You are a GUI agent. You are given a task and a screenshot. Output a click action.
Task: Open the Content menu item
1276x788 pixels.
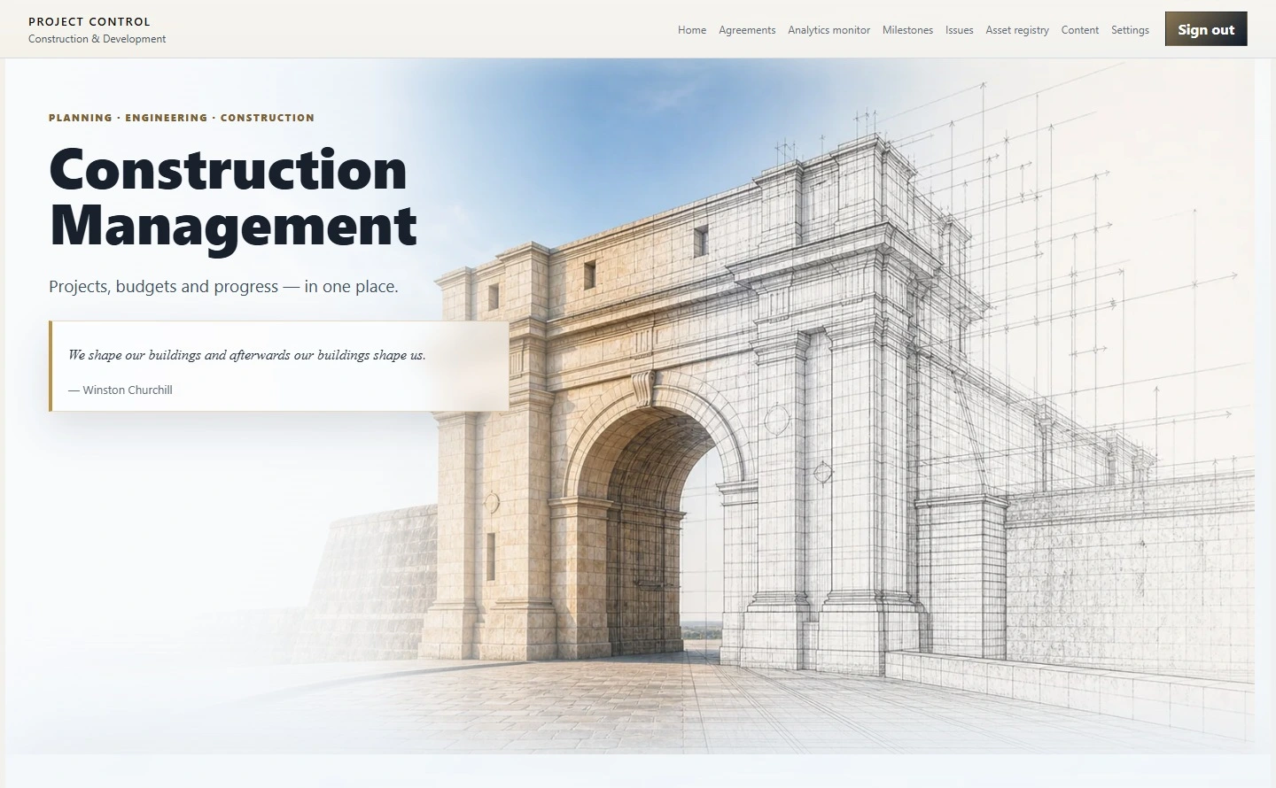click(x=1080, y=30)
